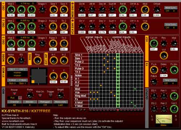Click the Att M knob in MOD ENV
This screenshot has width=181, height=130.
pyautogui.click(x=92, y=10)
